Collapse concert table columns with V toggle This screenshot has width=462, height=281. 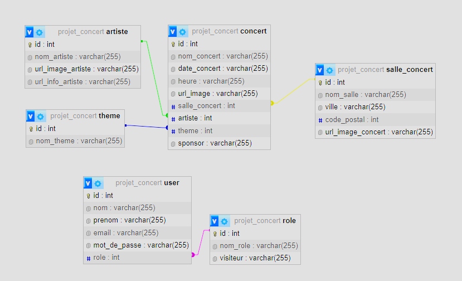173,31
